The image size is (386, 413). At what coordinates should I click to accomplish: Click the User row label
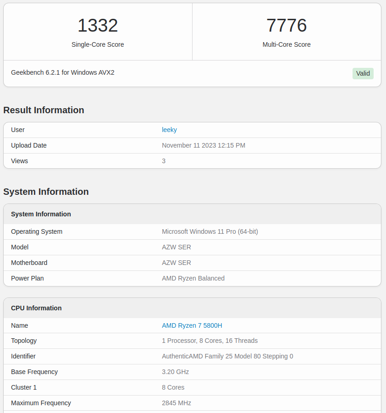[18, 130]
